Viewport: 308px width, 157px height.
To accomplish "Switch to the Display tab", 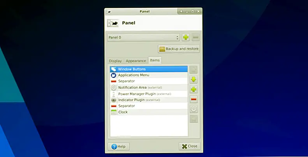I will point(115,61).
